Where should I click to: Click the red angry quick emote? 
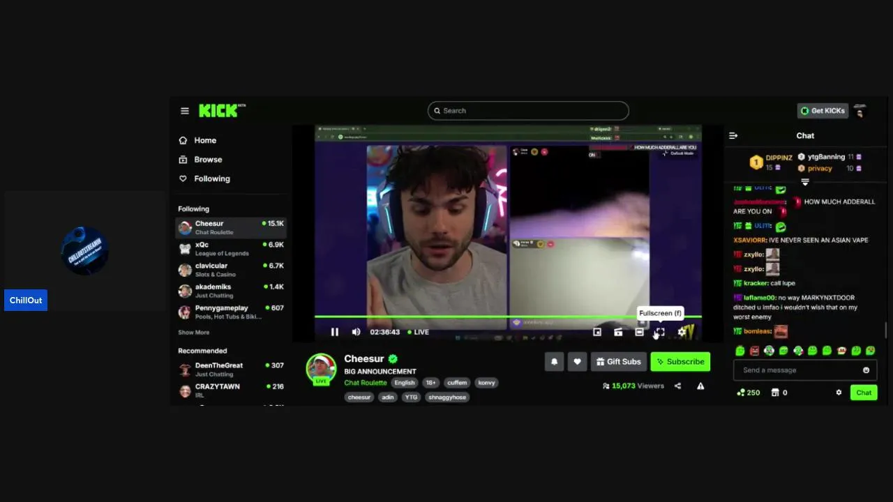tap(754, 351)
